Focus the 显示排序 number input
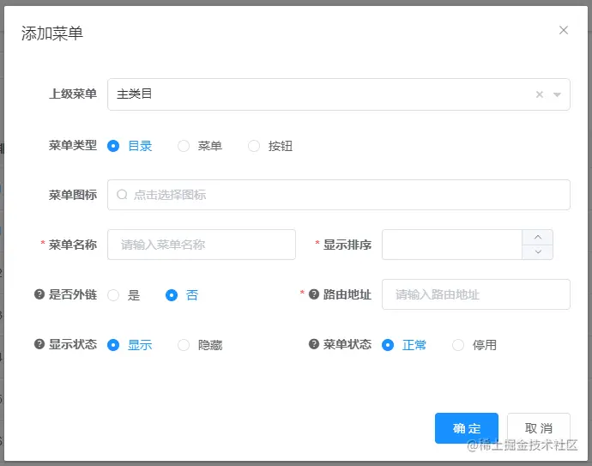This screenshot has height=466, width=592. pyautogui.click(x=452, y=245)
